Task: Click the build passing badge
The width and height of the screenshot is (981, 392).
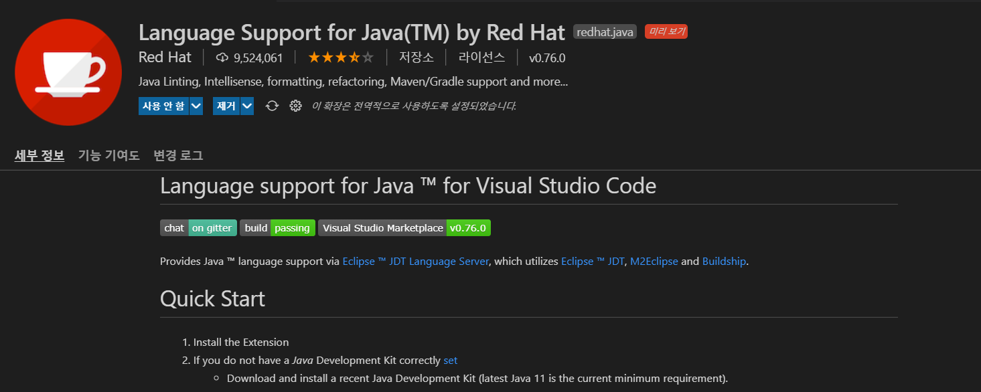Action: [277, 228]
